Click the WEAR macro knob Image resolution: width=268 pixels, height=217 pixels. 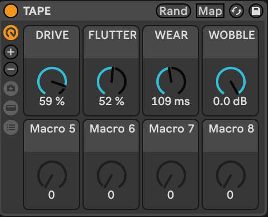171,81
